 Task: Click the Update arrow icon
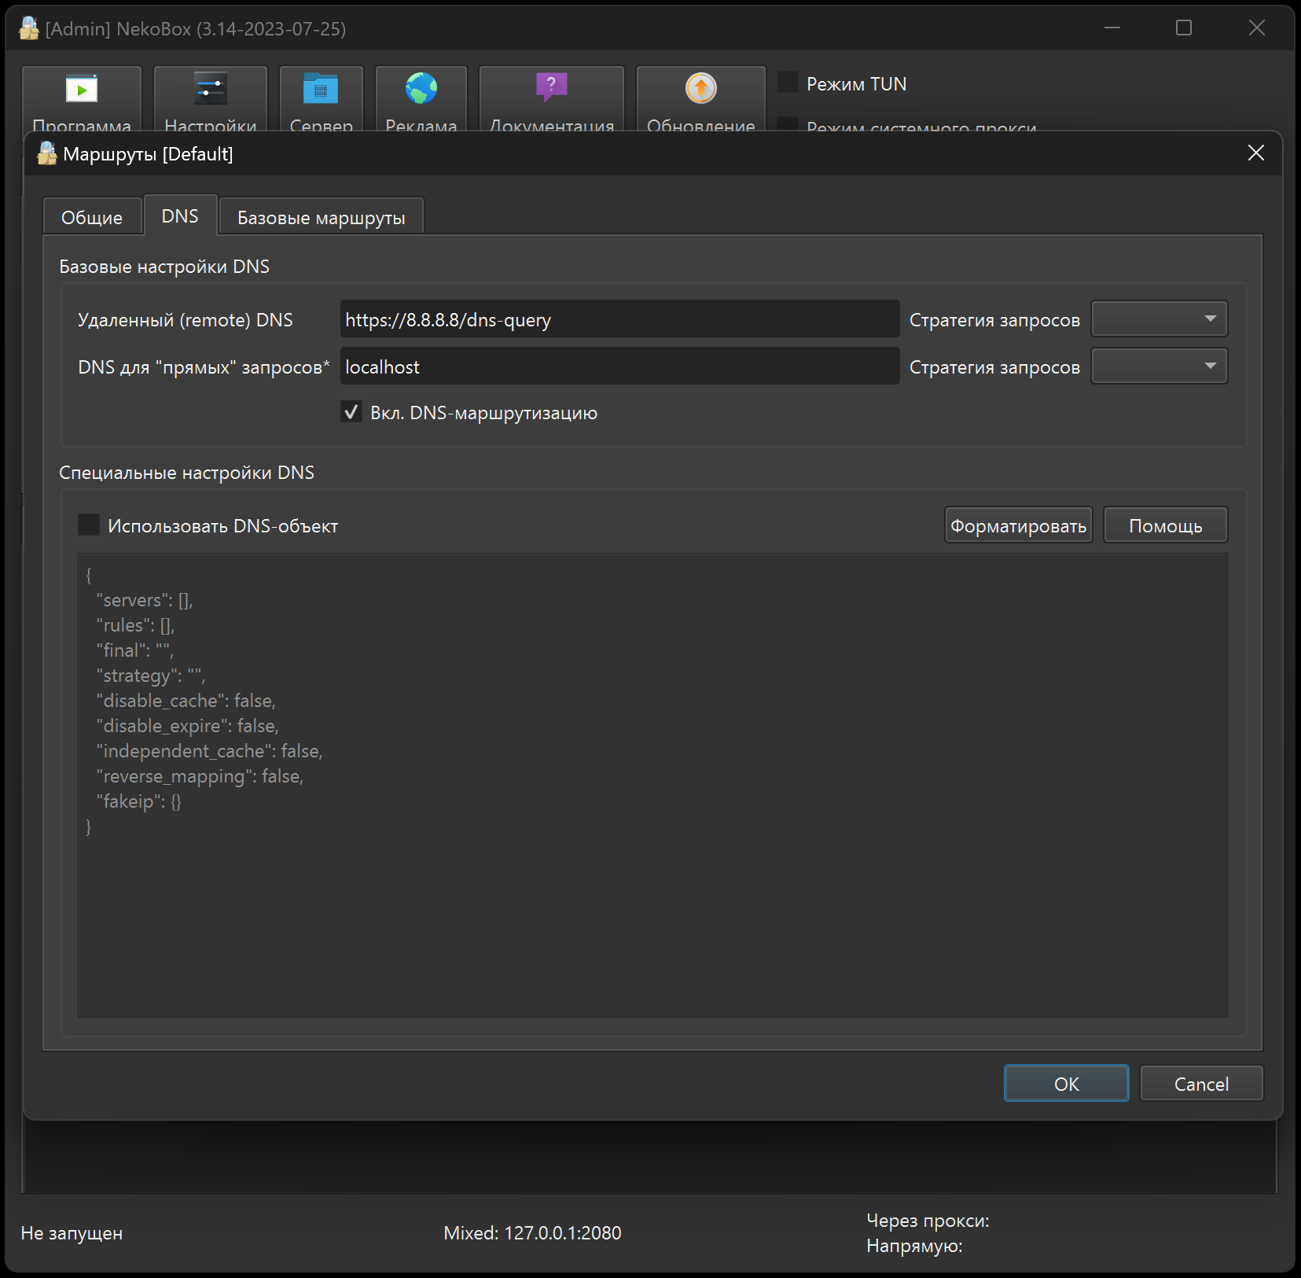tap(700, 89)
